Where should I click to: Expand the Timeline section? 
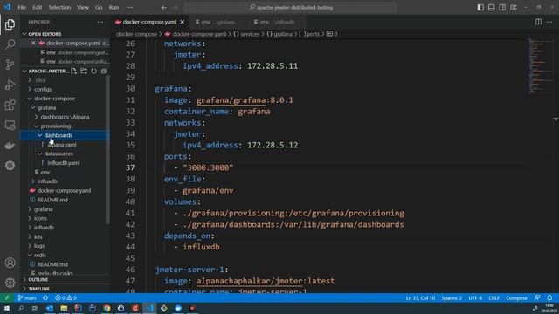(x=24, y=289)
